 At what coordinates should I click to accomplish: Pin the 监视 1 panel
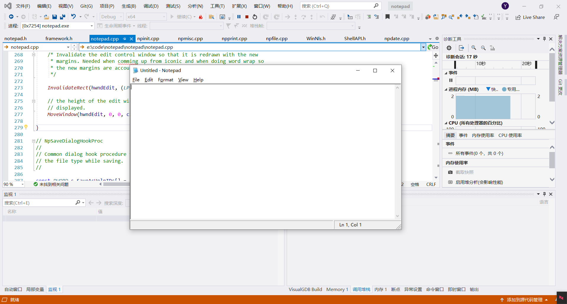[544, 194]
